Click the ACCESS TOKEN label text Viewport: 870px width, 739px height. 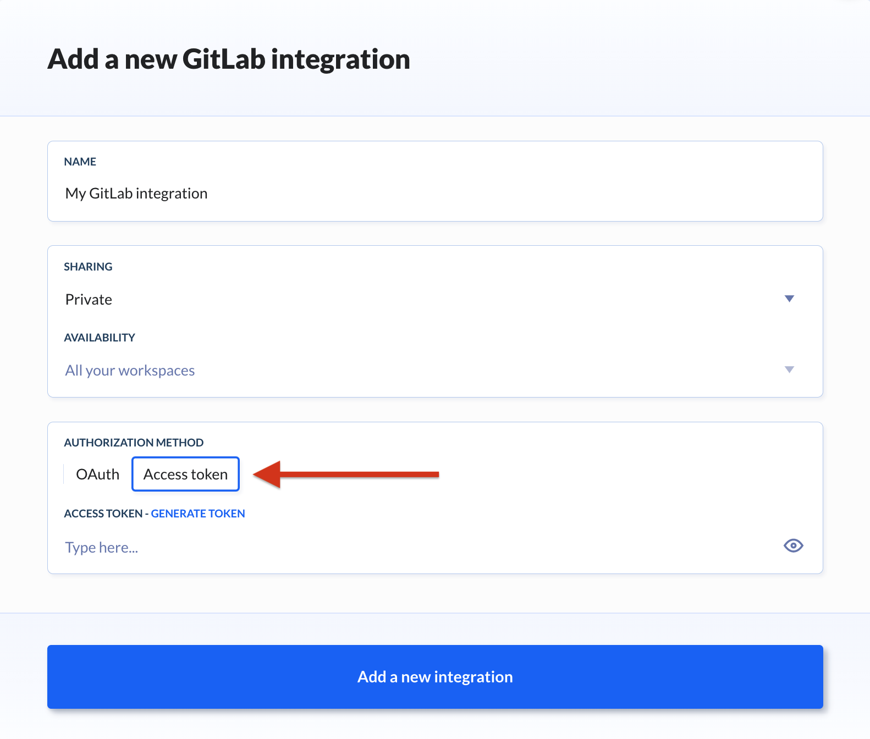103,514
